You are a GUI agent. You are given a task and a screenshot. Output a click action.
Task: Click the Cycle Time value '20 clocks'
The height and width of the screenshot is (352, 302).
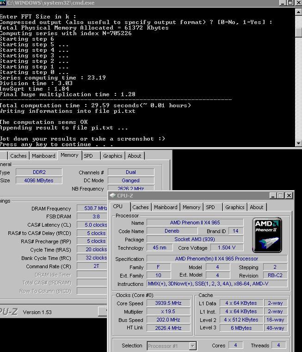(x=92, y=249)
